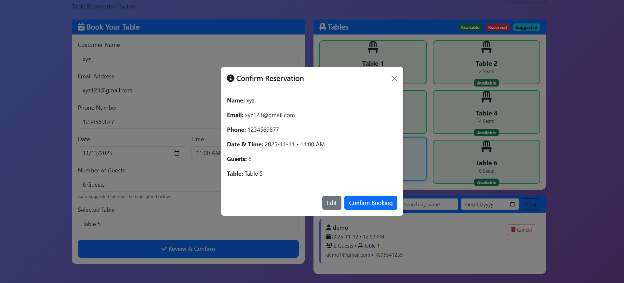Image resolution: width=624 pixels, height=283 pixels.
Task: Click the guests group icon beside 2 Guests
Action: (x=329, y=246)
